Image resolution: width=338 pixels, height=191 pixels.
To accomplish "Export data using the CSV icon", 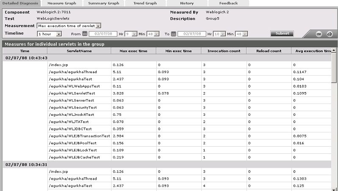I will pyautogui.click(x=319, y=34).
